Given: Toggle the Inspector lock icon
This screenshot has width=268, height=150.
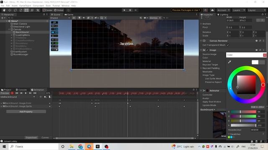Looking at the screenshot, I should (263, 15).
